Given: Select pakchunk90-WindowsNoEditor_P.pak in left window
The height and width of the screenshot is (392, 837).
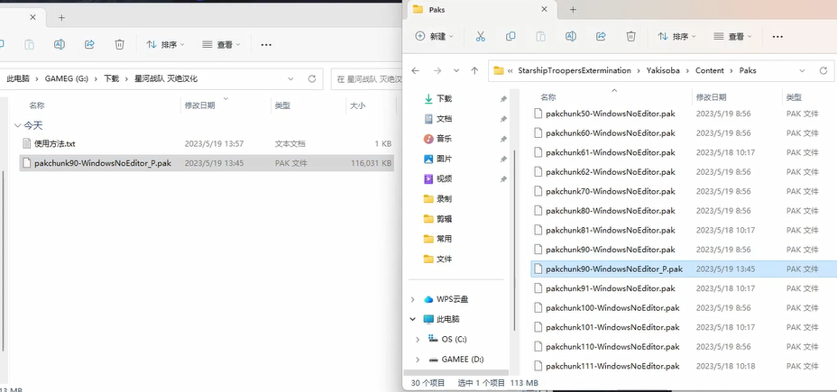Looking at the screenshot, I should click(x=207, y=163).
